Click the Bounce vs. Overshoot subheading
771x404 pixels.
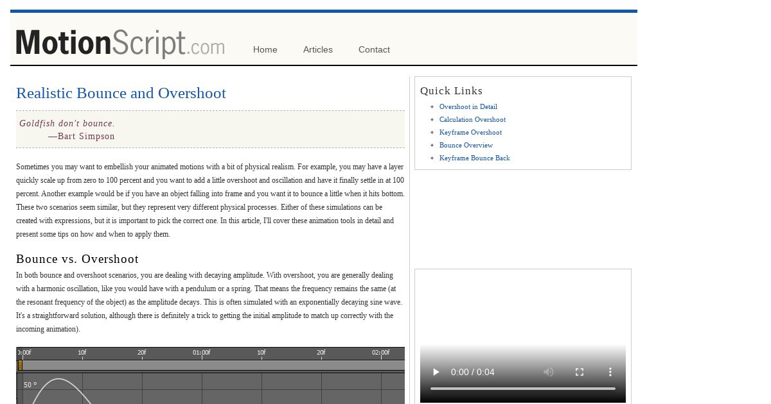[77, 259]
